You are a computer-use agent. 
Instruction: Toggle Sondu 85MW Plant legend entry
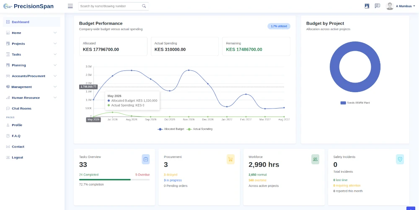(x=355, y=103)
